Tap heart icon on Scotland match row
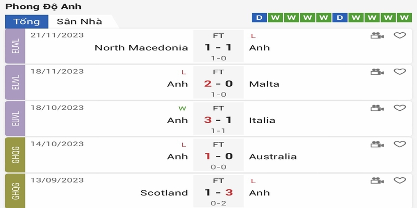This screenshot has width=417, height=208. click(x=400, y=180)
